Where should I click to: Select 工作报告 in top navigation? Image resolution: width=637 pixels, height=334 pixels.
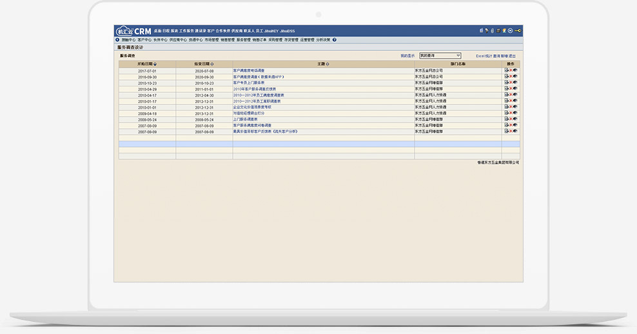(x=186, y=30)
